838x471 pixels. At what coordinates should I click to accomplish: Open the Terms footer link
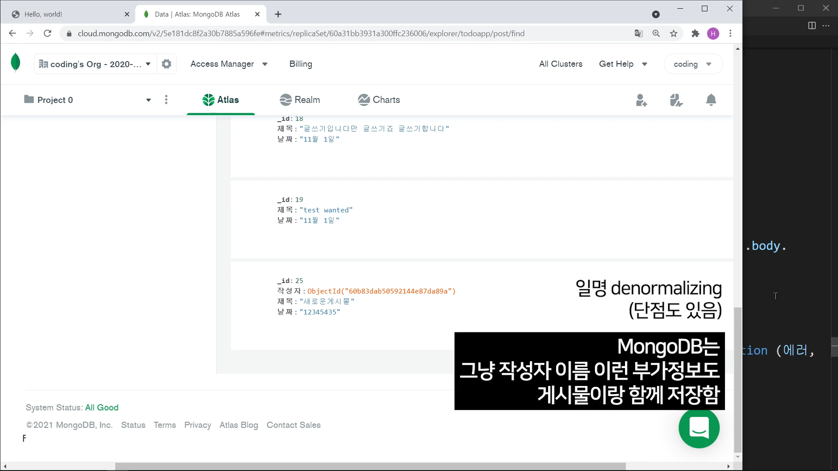(165, 425)
